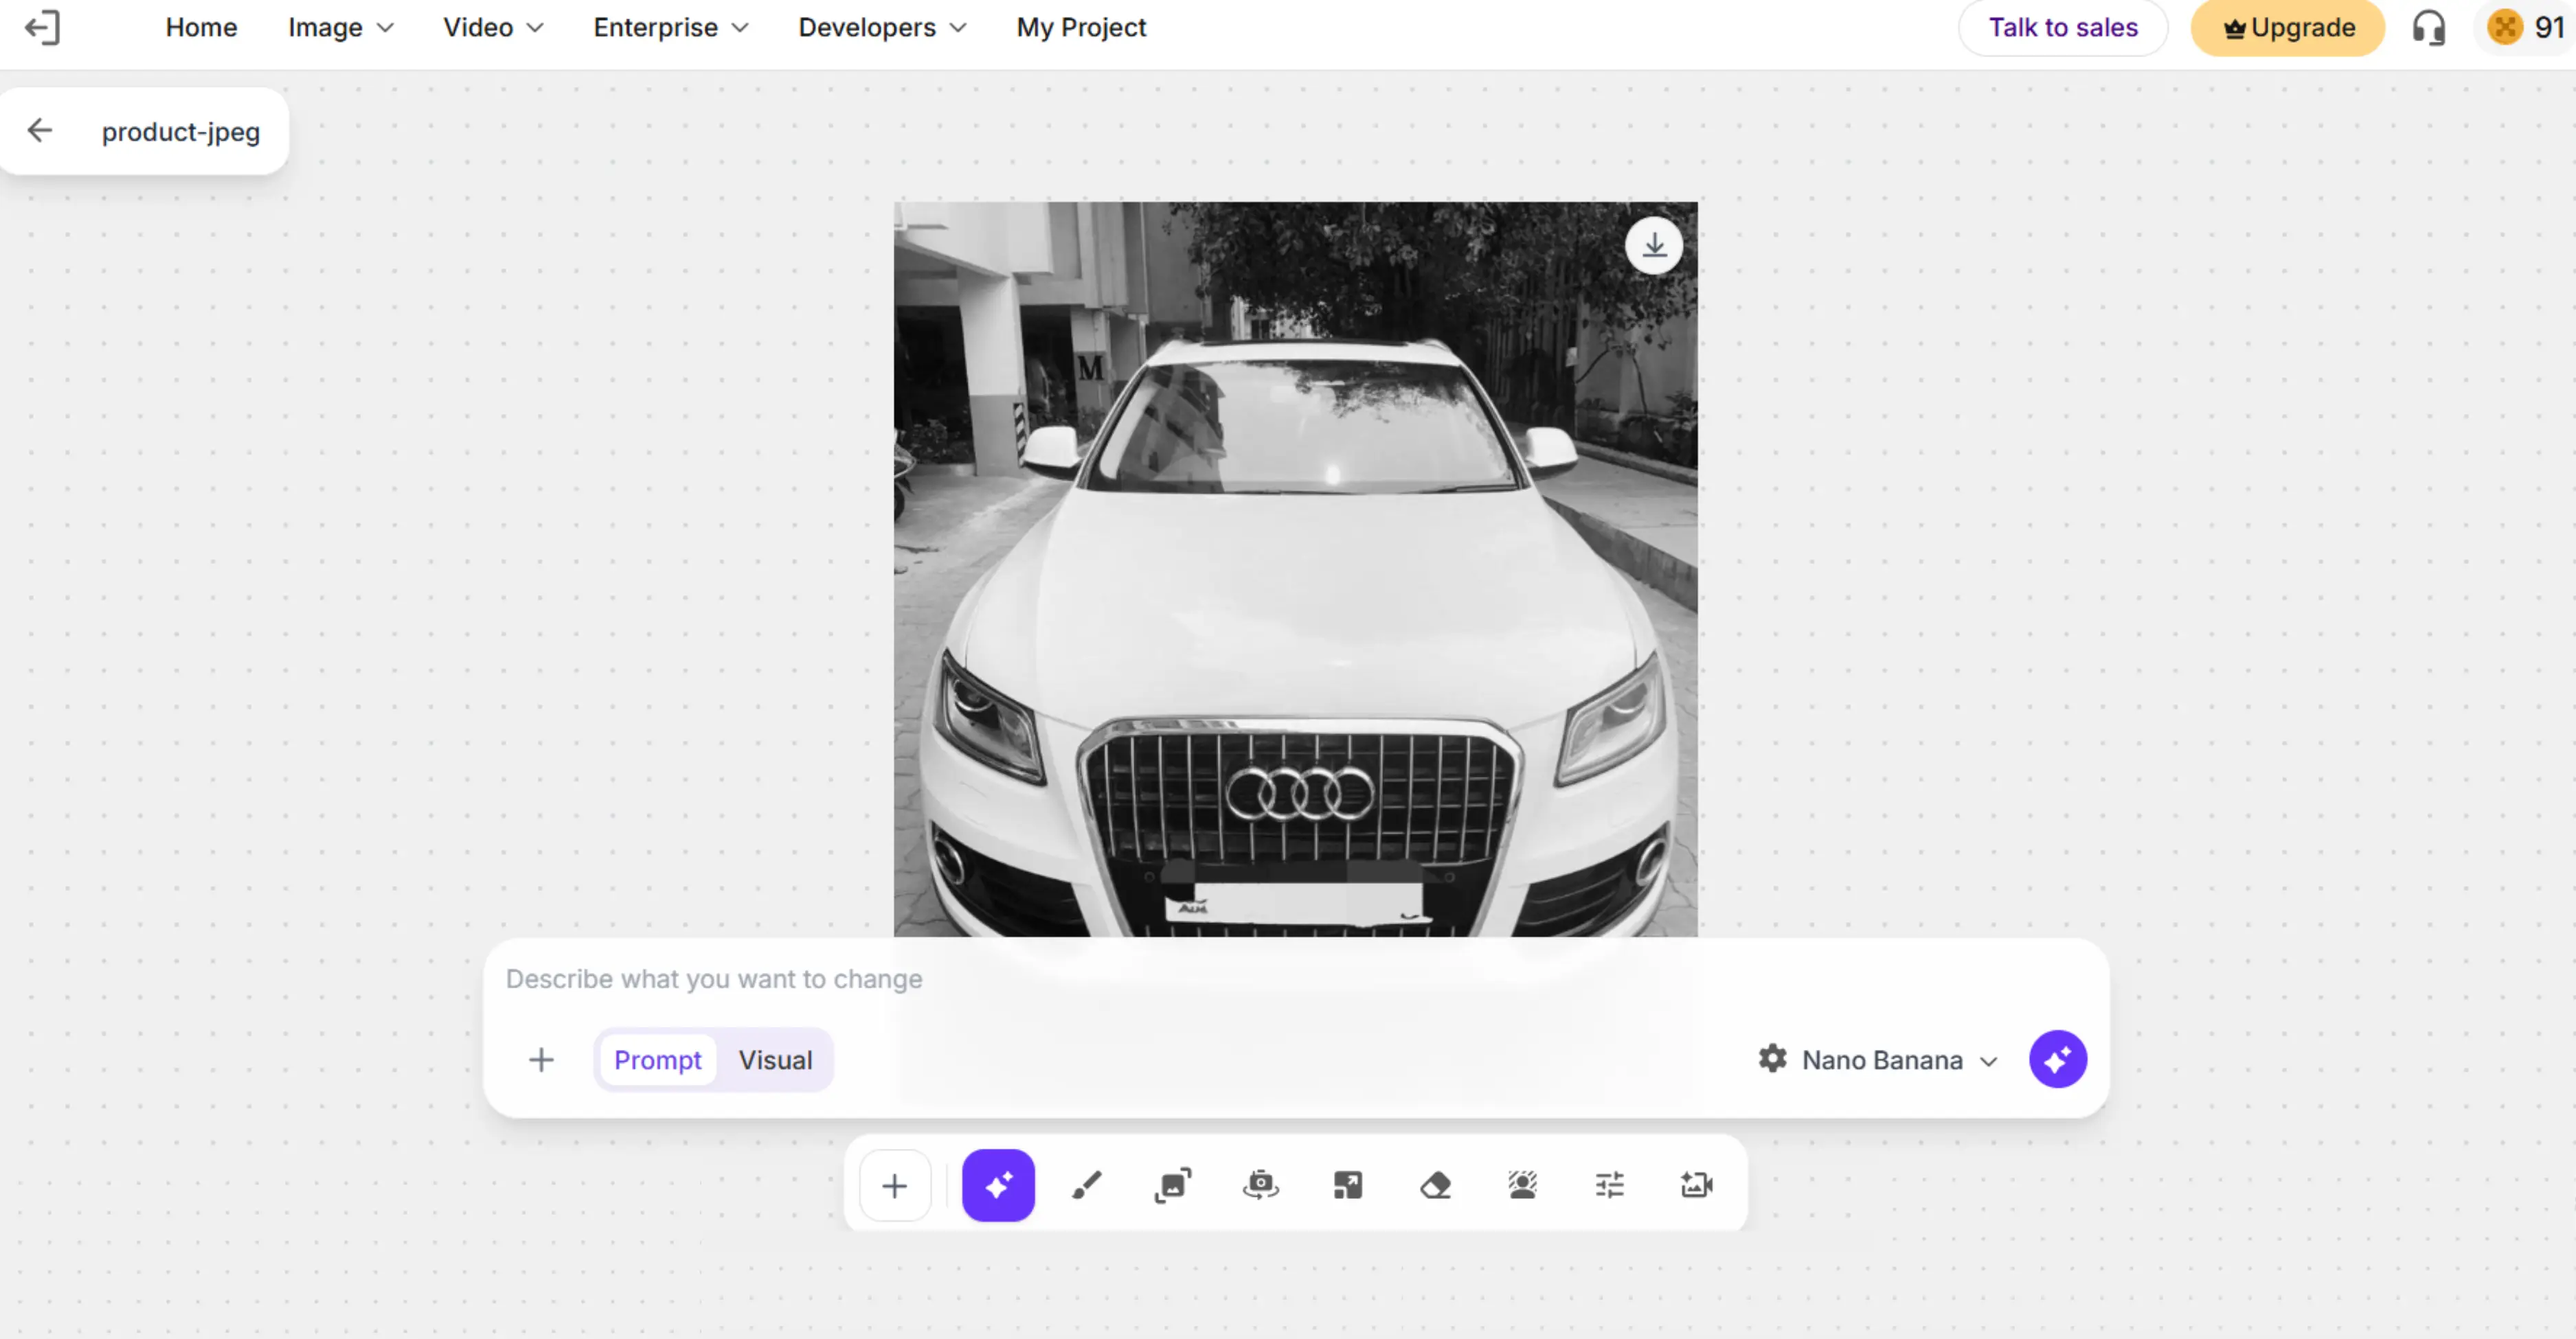Go back using the arrow beside product-jpeg
Viewport: 2576px width, 1339px height.
(40, 130)
